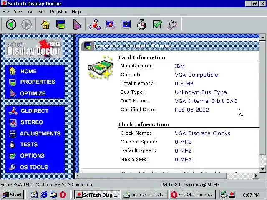This screenshot has width=267, height=200.
Task: Open Stereo via the monitor molecule toolbar icon
Action: tap(110, 25)
